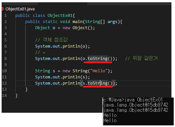Image resolution: width=175 pixels, height=127 pixels.
Task: Click the '// =' comment on line 7
Action: [40, 52]
